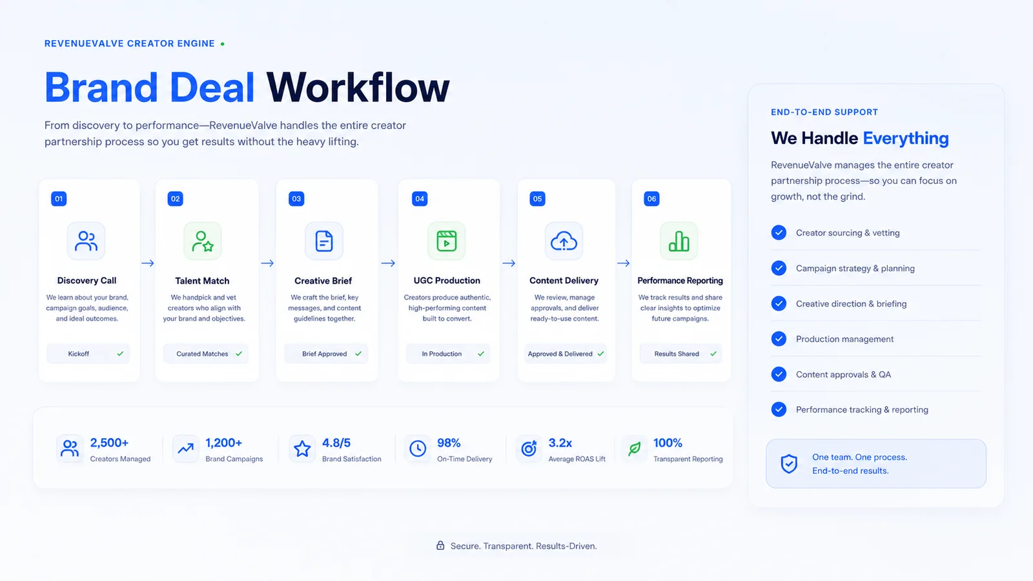Click the check circle for Creative direction & briefing

click(x=779, y=303)
